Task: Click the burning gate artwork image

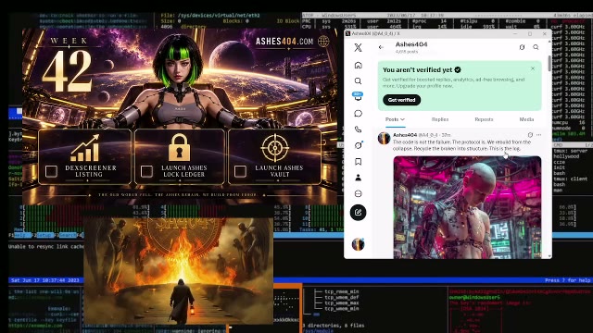Action: tap(178, 270)
